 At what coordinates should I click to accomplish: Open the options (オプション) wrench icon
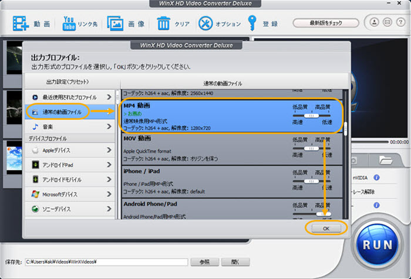click(206, 23)
